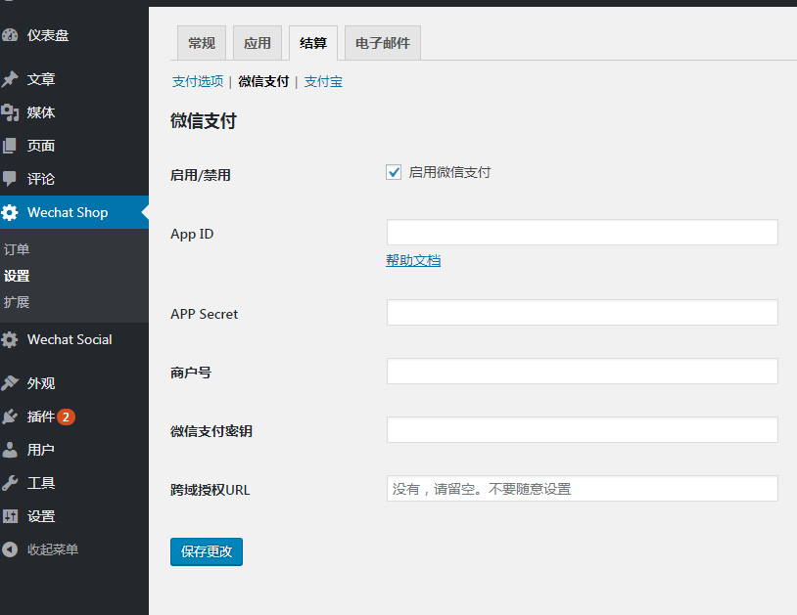The height and width of the screenshot is (615, 797).
Task: Switch to the 应用 tab
Action: [258, 43]
